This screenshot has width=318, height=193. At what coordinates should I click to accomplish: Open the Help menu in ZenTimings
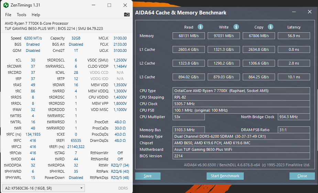(x=36, y=15)
